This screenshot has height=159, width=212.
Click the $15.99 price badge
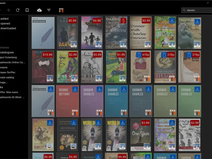coord(47,55)
